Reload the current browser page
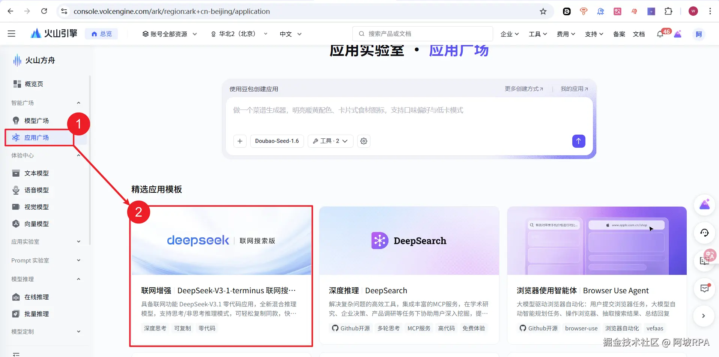The width and height of the screenshot is (719, 357). (x=44, y=11)
